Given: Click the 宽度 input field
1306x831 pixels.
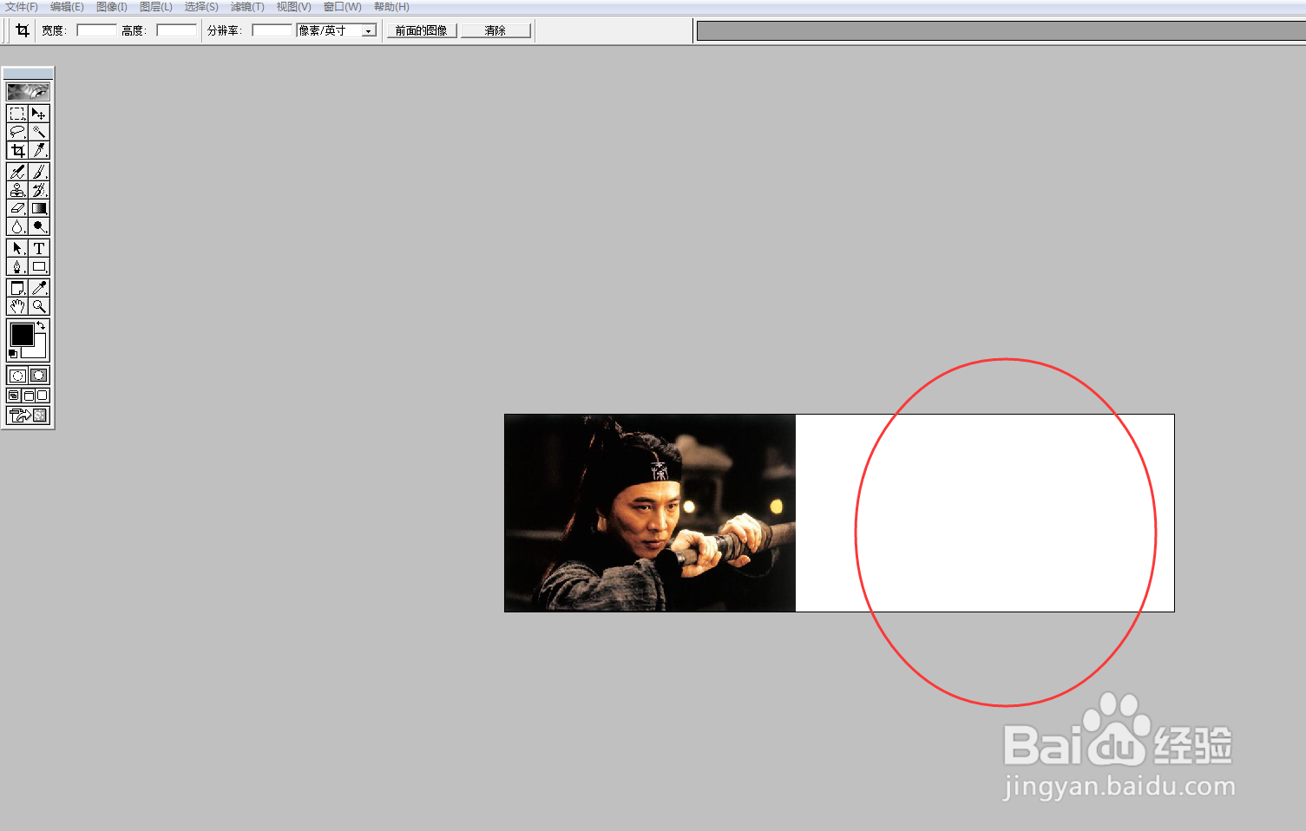Looking at the screenshot, I should coord(96,30).
